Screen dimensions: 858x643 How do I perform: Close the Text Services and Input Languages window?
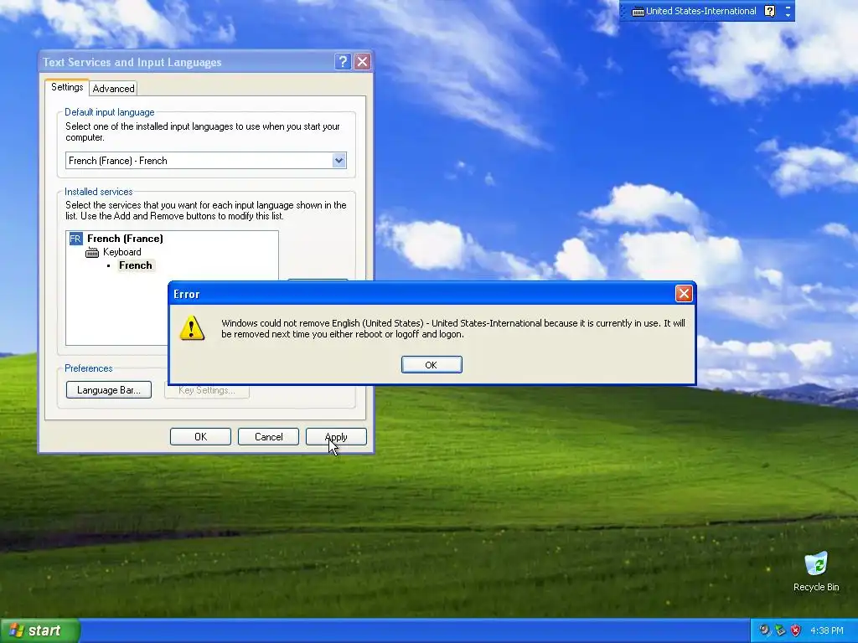tap(362, 62)
